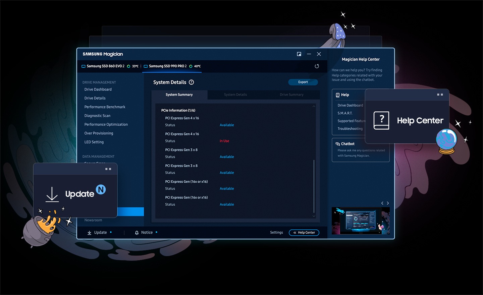
Task: Click the PCIe list vertical scrollbar
Action: click(314, 186)
